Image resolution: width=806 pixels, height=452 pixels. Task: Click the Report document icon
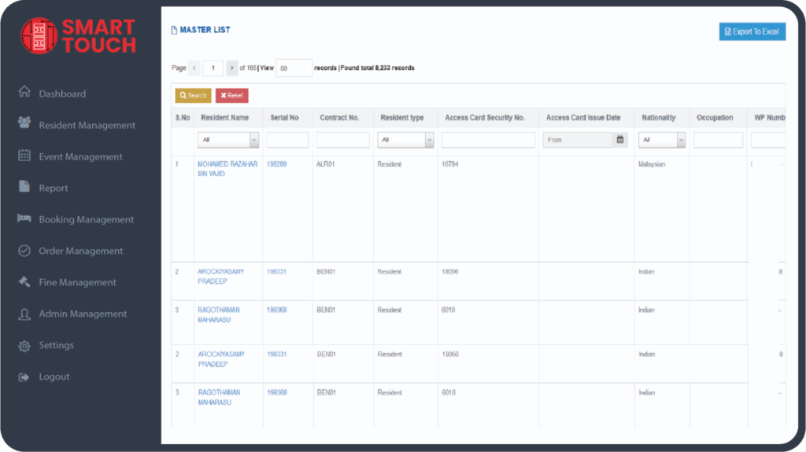click(24, 187)
